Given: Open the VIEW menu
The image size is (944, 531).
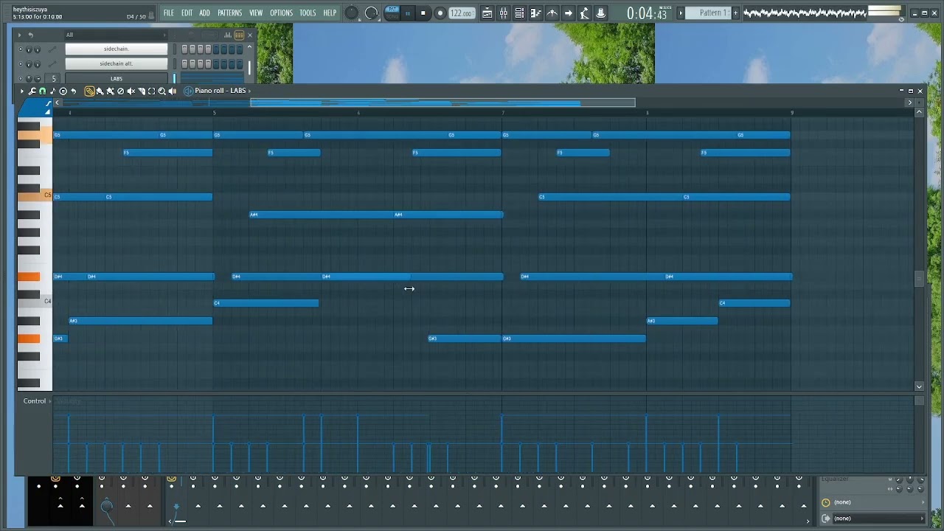Looking at the screenshot, I should point(256,13).
